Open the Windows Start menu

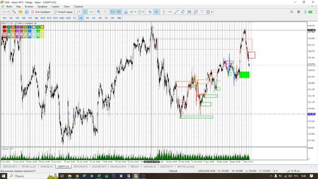pyautogui.click(x=3, y=176)
